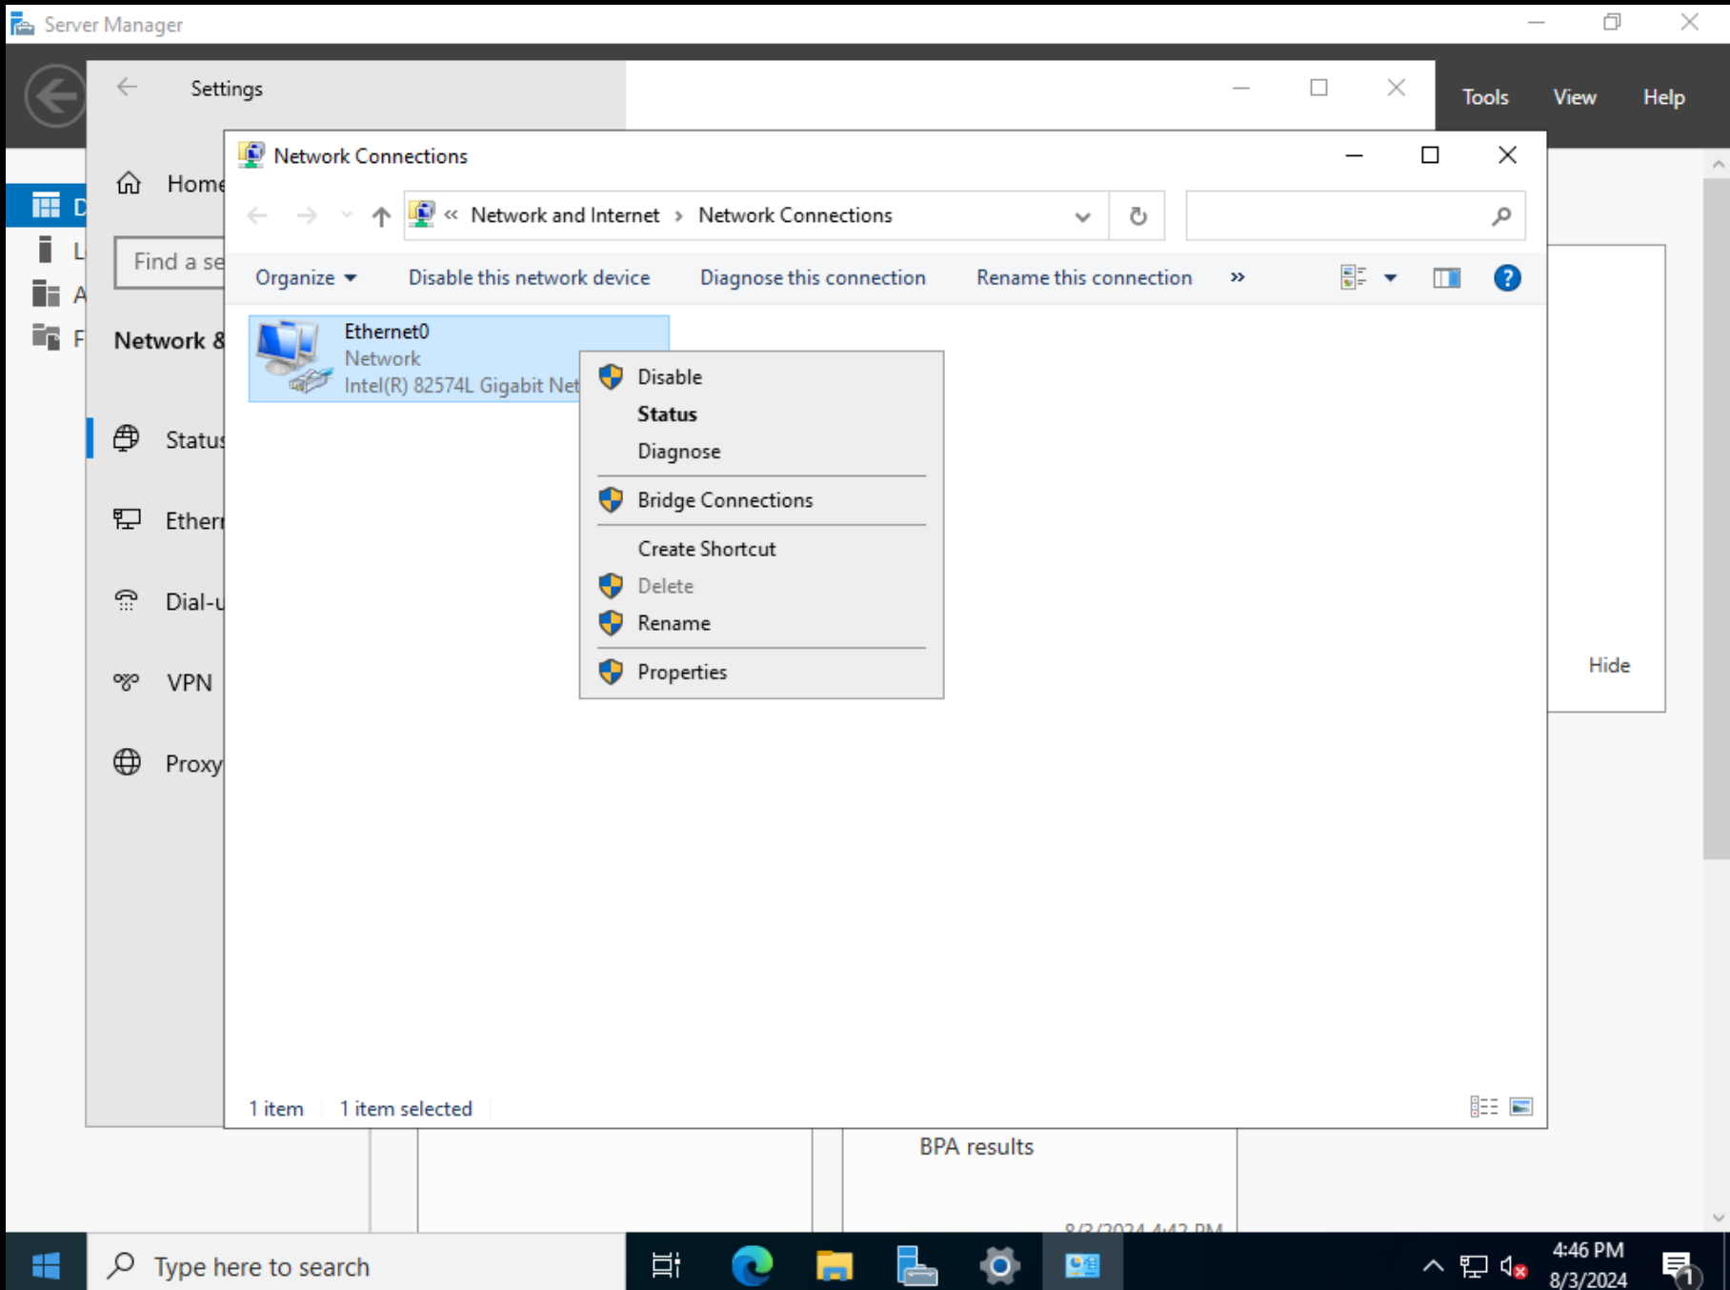The image size is (1730, 1290).
Task: Open File Explorer from taskbar
Action: pyautogui.click(x=835, y=1265)
